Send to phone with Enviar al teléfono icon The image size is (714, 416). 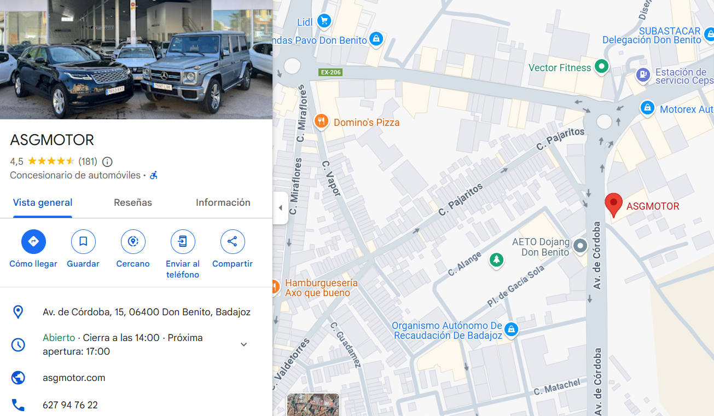(183, 241)
